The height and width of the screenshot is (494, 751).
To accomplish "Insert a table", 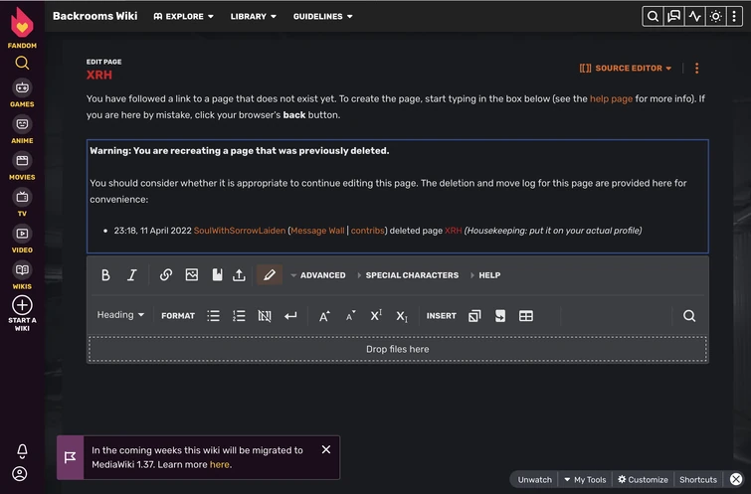I will [x=526, y=316].
